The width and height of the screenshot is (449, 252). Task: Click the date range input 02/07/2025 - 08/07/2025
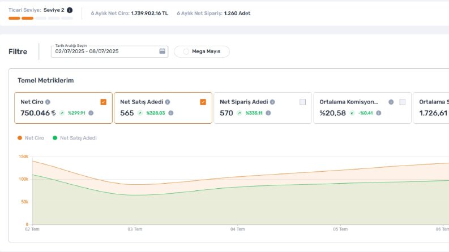(x=109, y=51)
